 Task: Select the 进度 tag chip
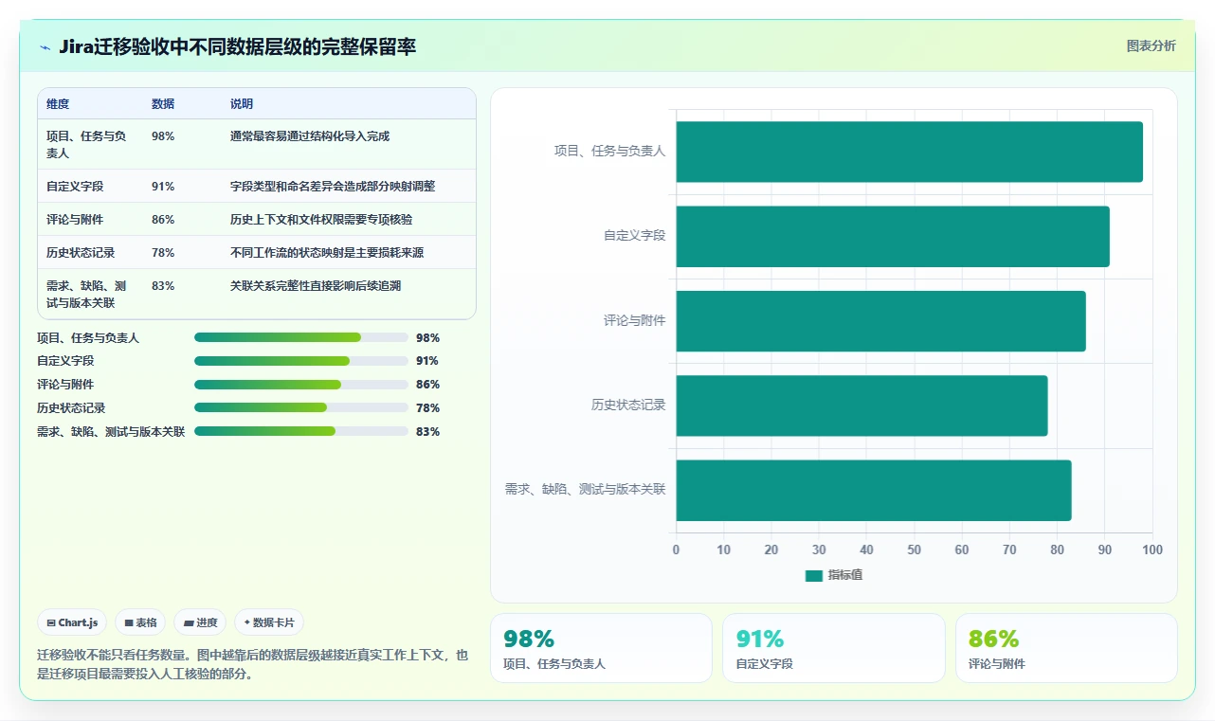click(x=200, y=622)
